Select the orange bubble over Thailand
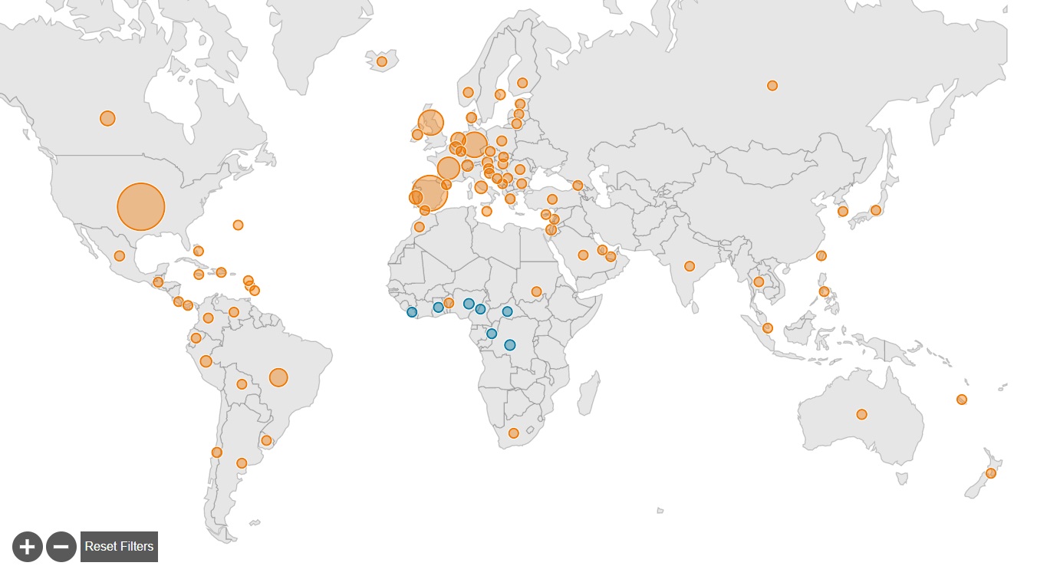Viewport: 1037px width, 579px height. pos(759,282)
